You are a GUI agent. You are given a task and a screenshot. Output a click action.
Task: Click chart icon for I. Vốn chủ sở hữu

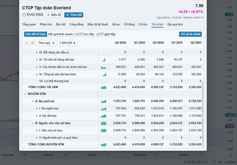point(103,130)
